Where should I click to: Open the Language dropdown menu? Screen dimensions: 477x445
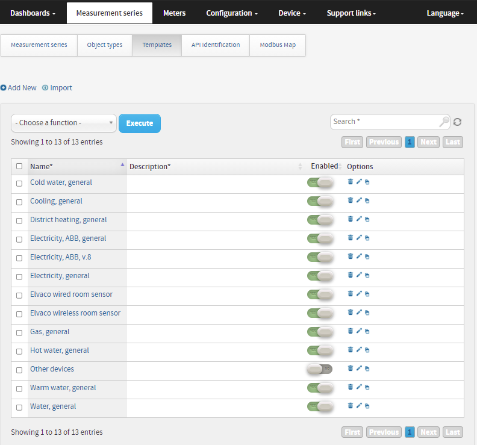444,13
